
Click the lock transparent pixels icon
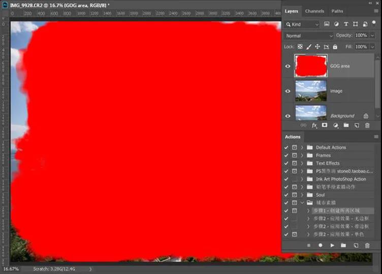pos(300,47)
